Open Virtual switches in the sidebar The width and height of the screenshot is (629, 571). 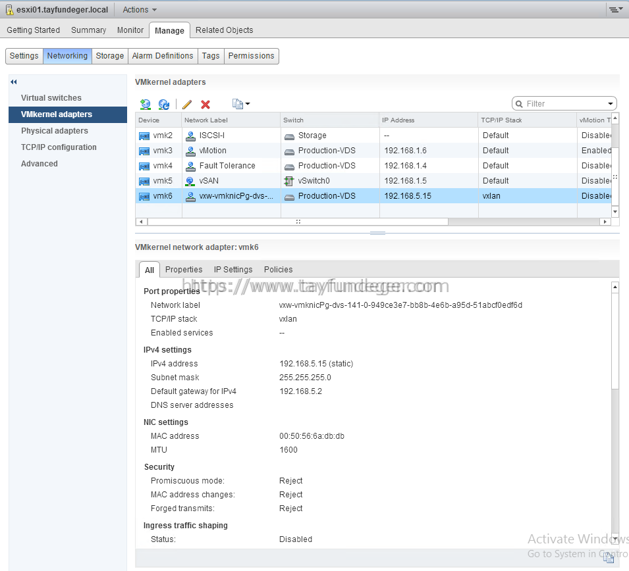tap(51, 98)
